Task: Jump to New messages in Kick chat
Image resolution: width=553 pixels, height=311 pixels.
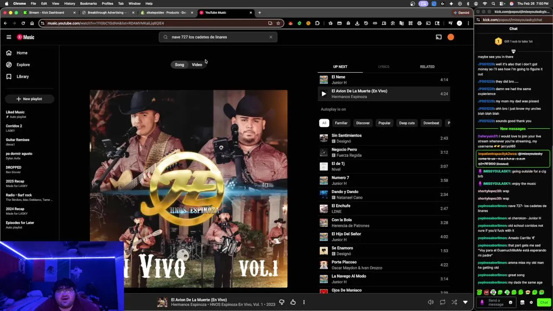Action: tap(513, 129)
